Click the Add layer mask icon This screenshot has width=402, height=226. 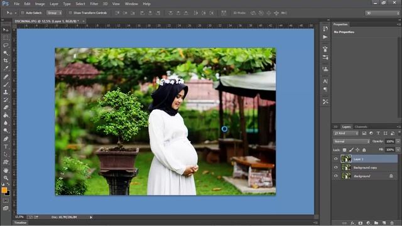(361, 223)
